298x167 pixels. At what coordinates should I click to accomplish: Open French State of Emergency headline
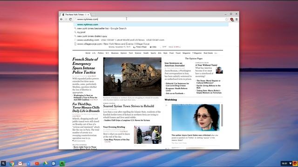coord(85,66)
